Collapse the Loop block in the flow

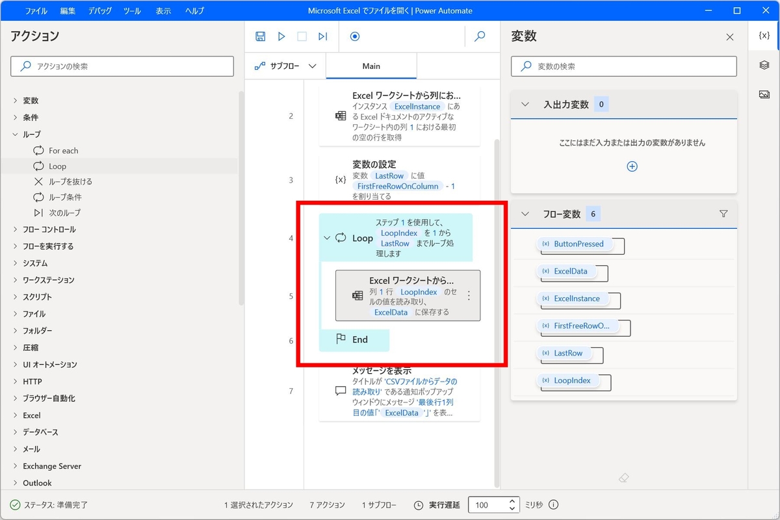tap(327, 238)
